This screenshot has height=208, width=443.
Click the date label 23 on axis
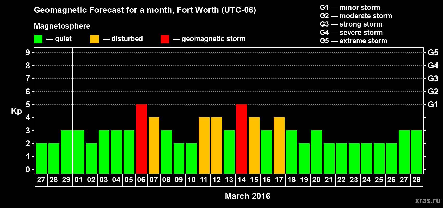point(354,180)
